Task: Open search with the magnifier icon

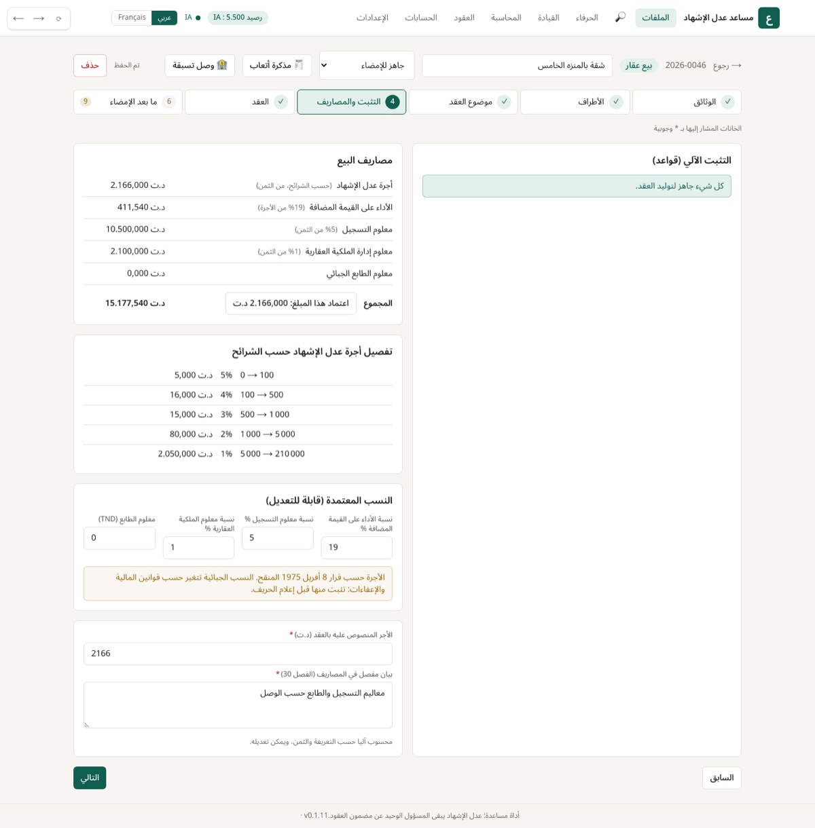Action: pyautogui.click(x=620, y=18)
